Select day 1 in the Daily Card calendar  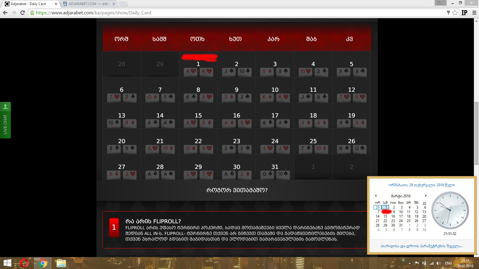pyautogui.click(x=198, y=64)
